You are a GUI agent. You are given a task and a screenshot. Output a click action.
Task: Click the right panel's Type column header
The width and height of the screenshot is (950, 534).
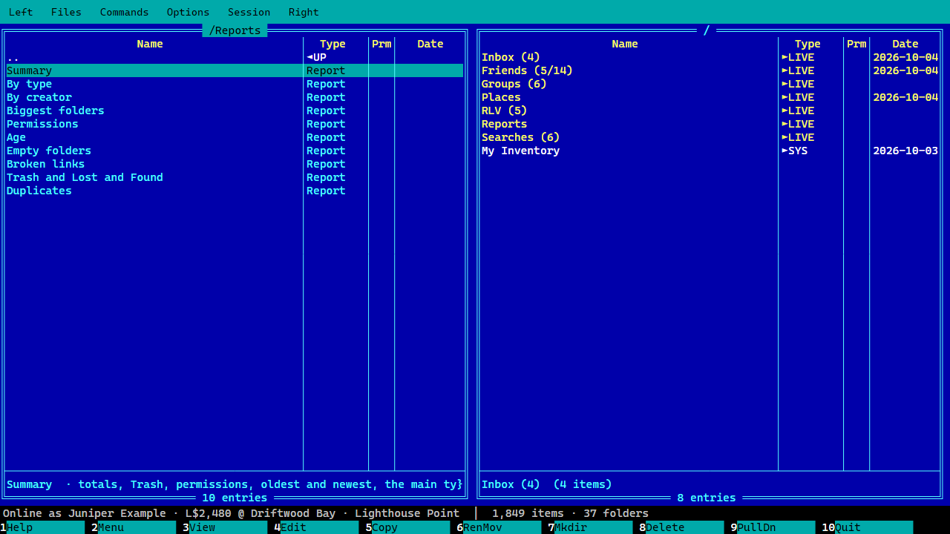click(807, 44)
